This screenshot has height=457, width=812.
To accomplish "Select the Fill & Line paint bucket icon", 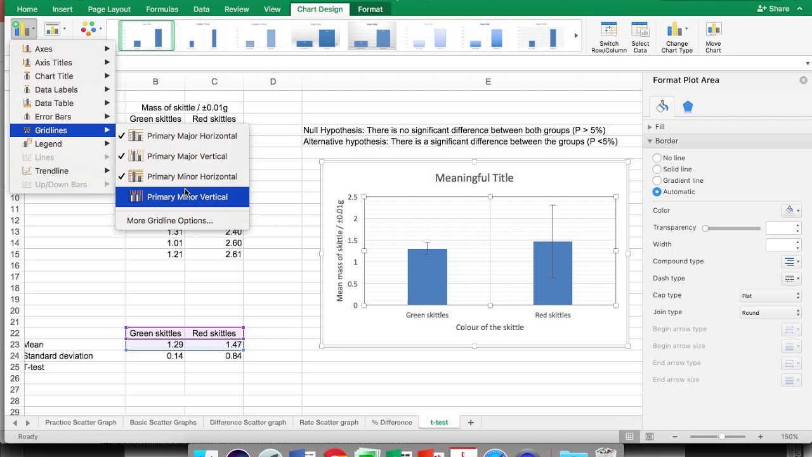I will pyautogui.click(x=662, y=107).
